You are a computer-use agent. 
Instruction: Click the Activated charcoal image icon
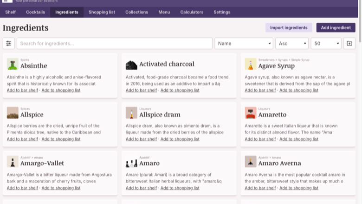[x=131, y=64]
